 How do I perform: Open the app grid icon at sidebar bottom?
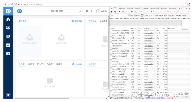coord(8,95)
